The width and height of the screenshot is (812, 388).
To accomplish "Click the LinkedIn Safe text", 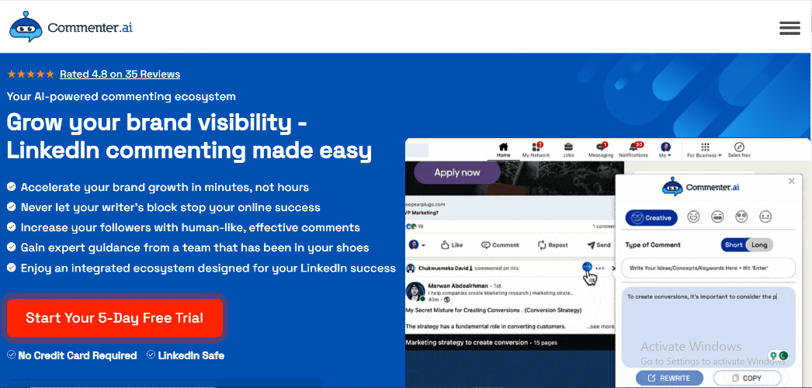I will tap(191, 355).
